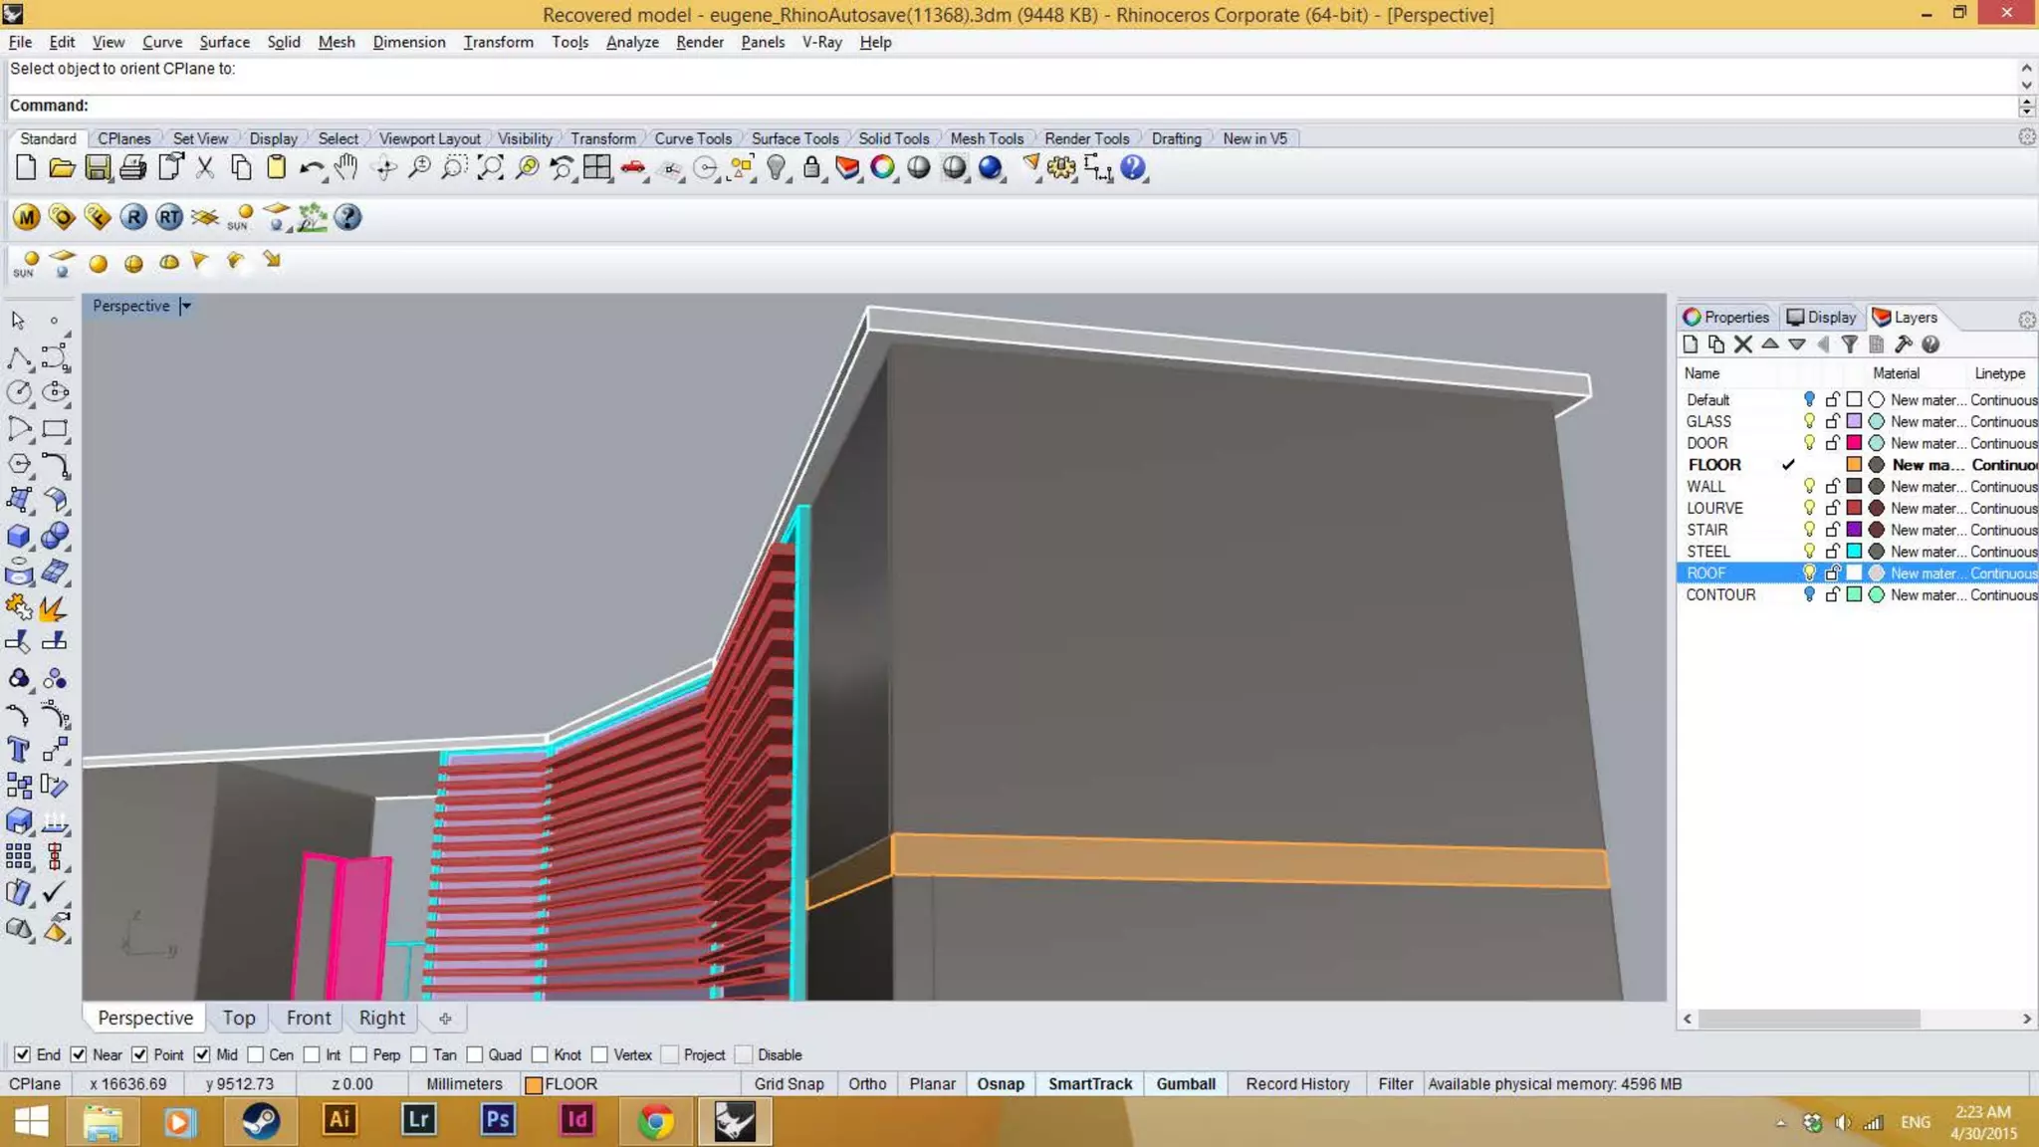Toggle Ortho mode in status bar

click(867, 1084)
